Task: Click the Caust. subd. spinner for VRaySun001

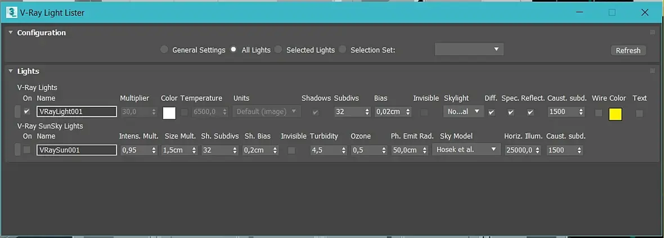Action: (580, 150)
